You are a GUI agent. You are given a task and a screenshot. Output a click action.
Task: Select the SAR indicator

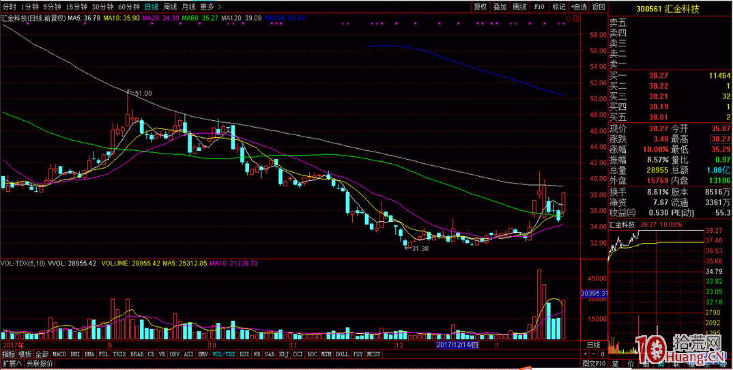click(270, 354)
